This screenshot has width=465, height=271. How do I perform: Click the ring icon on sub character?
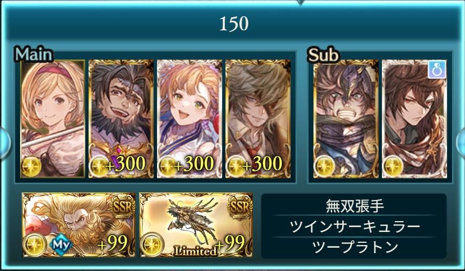pos(437,69)
